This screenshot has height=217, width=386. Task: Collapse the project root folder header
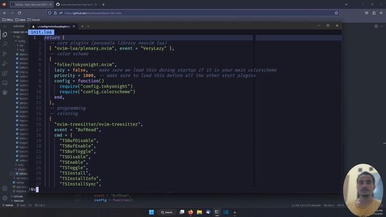tap(19, 32)
